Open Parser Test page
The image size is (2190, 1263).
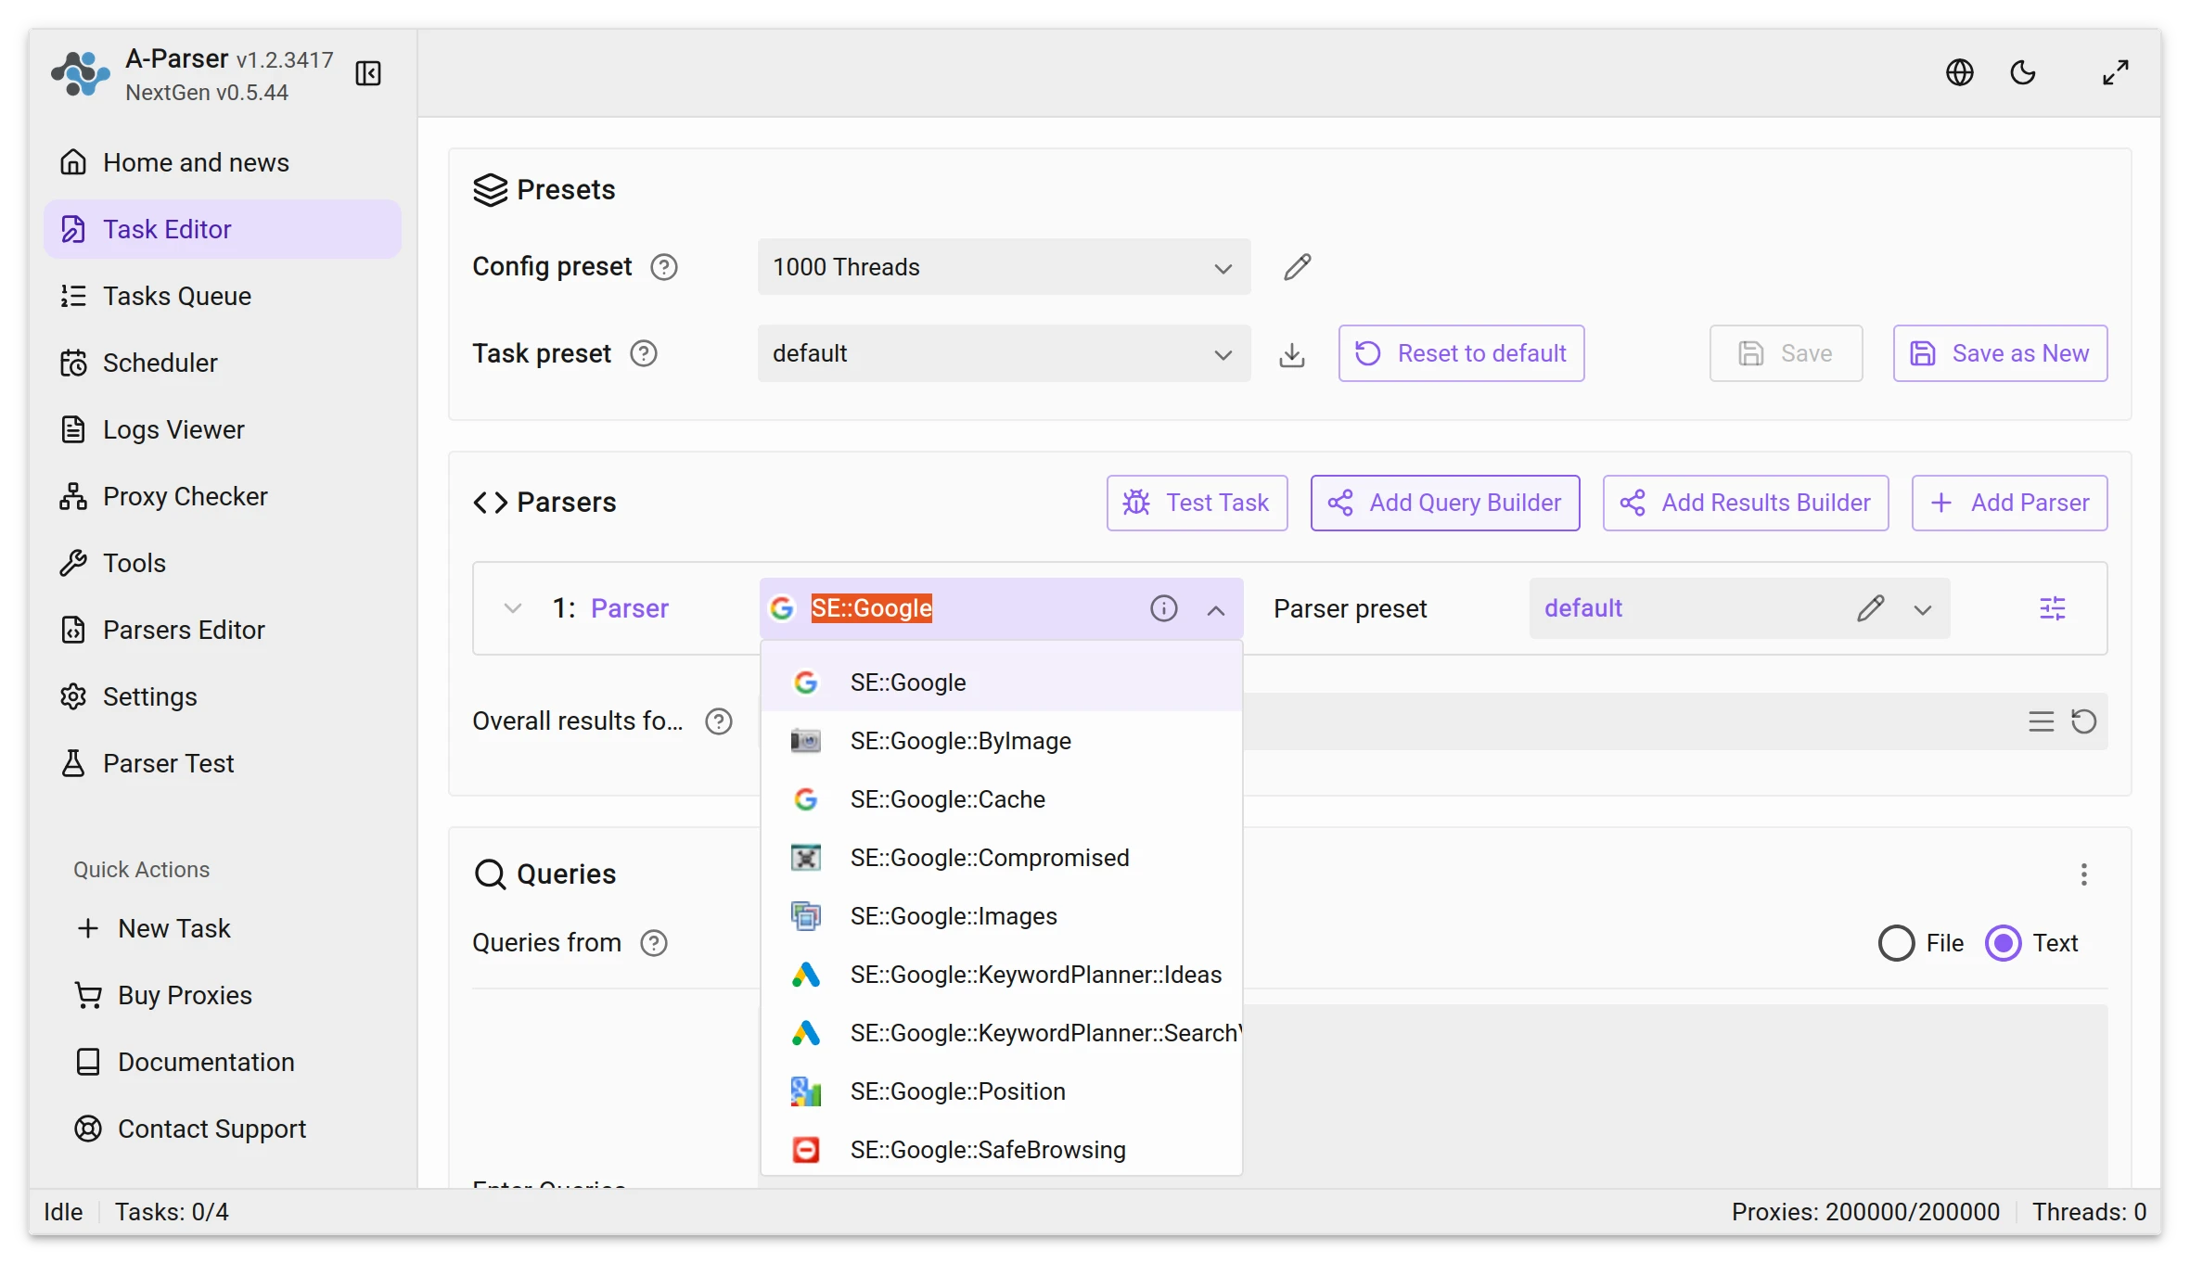pyautogui.click(x=223, y=763)
